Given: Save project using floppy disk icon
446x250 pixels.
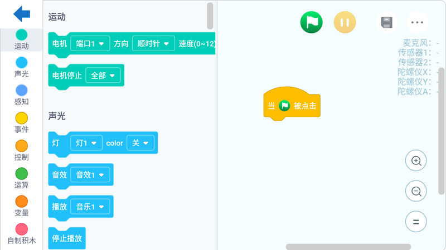Looking at the screenshot, I should point(386,22).
